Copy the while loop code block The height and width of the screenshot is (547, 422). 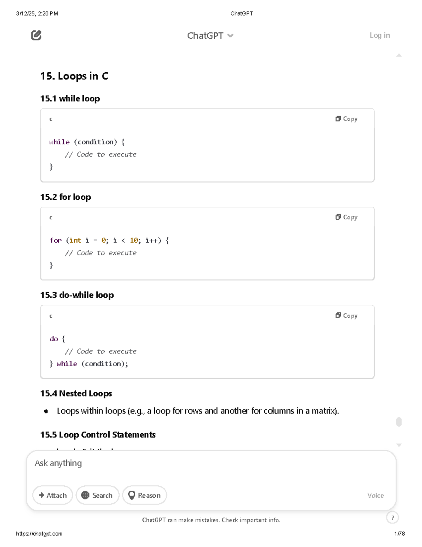tap(346, 119)
